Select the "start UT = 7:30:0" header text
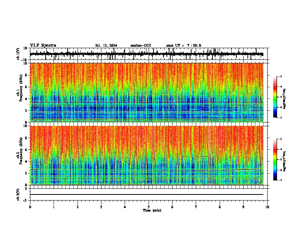The height and width of the screenshot is (232, 301). tap(184, 45)
